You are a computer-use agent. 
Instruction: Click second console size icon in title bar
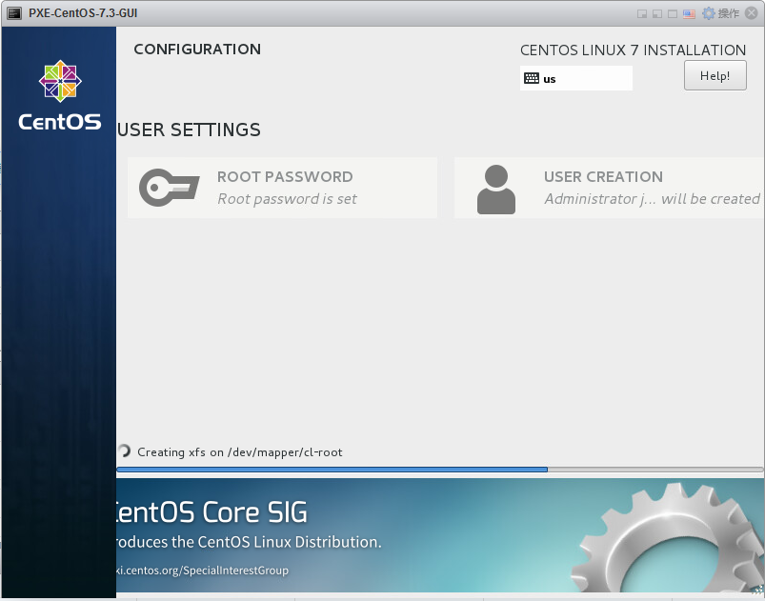point(657,13)
